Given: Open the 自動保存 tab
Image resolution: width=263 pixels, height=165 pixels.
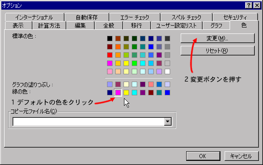Looking at the screenshot, I should [x=87, y=17].
